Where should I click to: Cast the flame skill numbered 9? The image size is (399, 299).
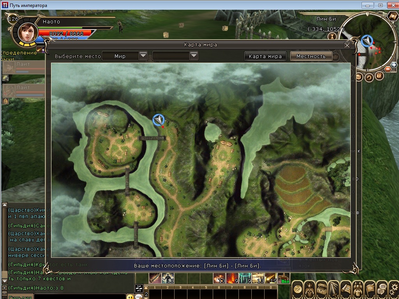(232, 278)
